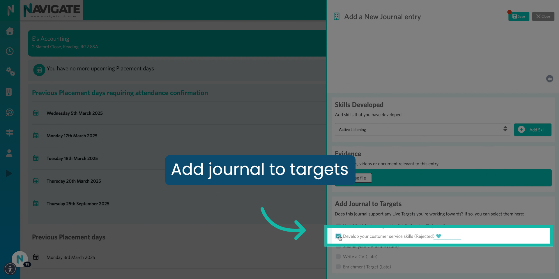Check the Enrichment Target (Late) option
559x279 pixels.
338,267
